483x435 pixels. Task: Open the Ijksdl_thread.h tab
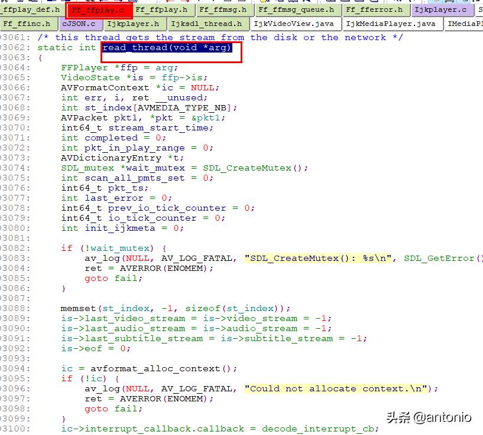tap(208, 24)
